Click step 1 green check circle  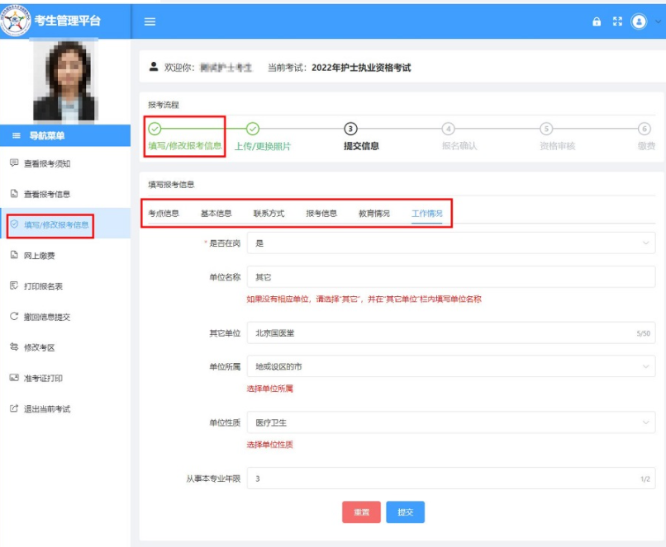point(155,129)
